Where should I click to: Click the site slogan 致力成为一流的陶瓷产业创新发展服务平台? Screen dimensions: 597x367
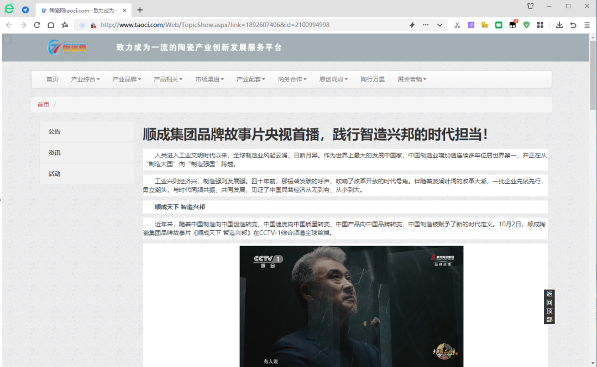click(199, 47)
